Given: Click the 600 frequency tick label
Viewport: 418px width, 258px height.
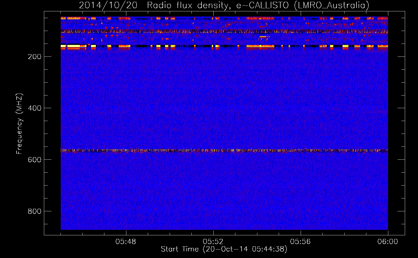Looking at the screenshot, I should [x=35, y=160].
